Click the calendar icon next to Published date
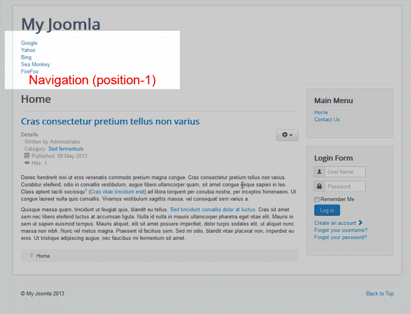 click(27, 156)
